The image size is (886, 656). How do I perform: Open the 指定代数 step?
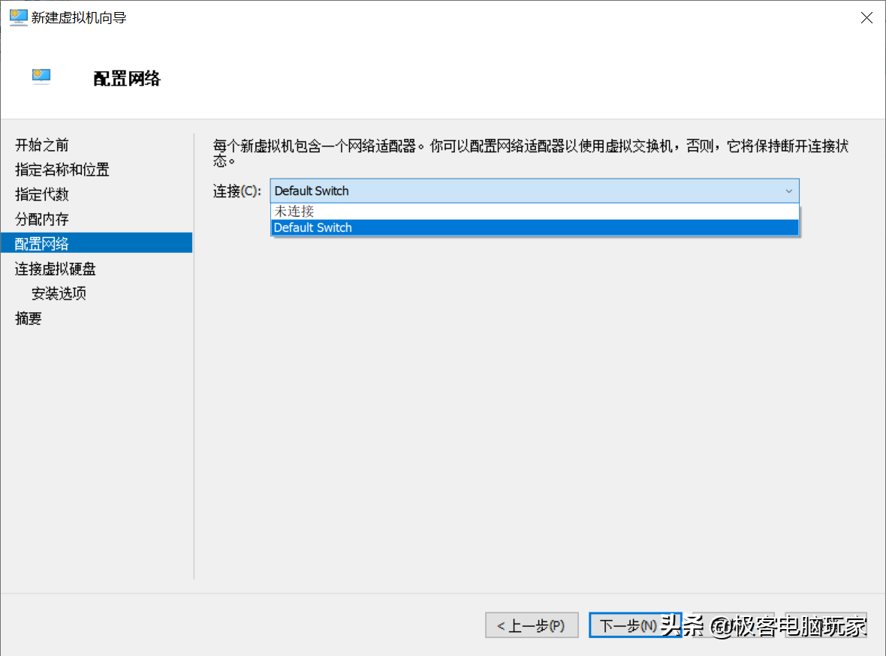coord(42,194)
